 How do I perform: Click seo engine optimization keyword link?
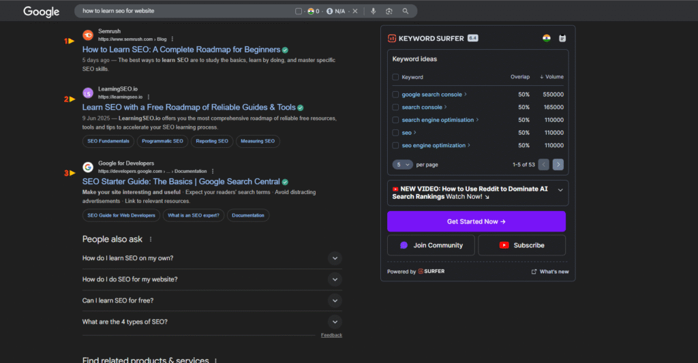(434, 146)
